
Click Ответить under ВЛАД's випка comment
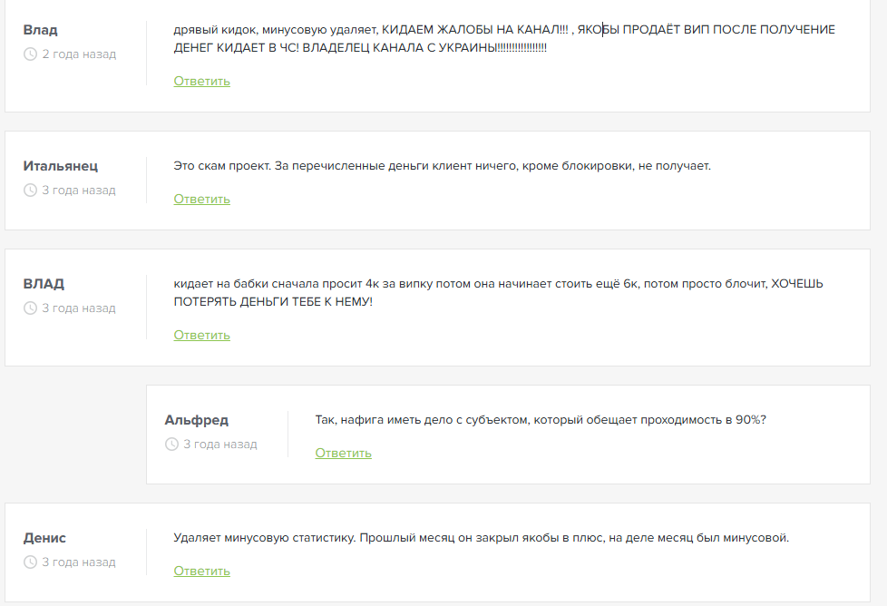pos(202,335)
